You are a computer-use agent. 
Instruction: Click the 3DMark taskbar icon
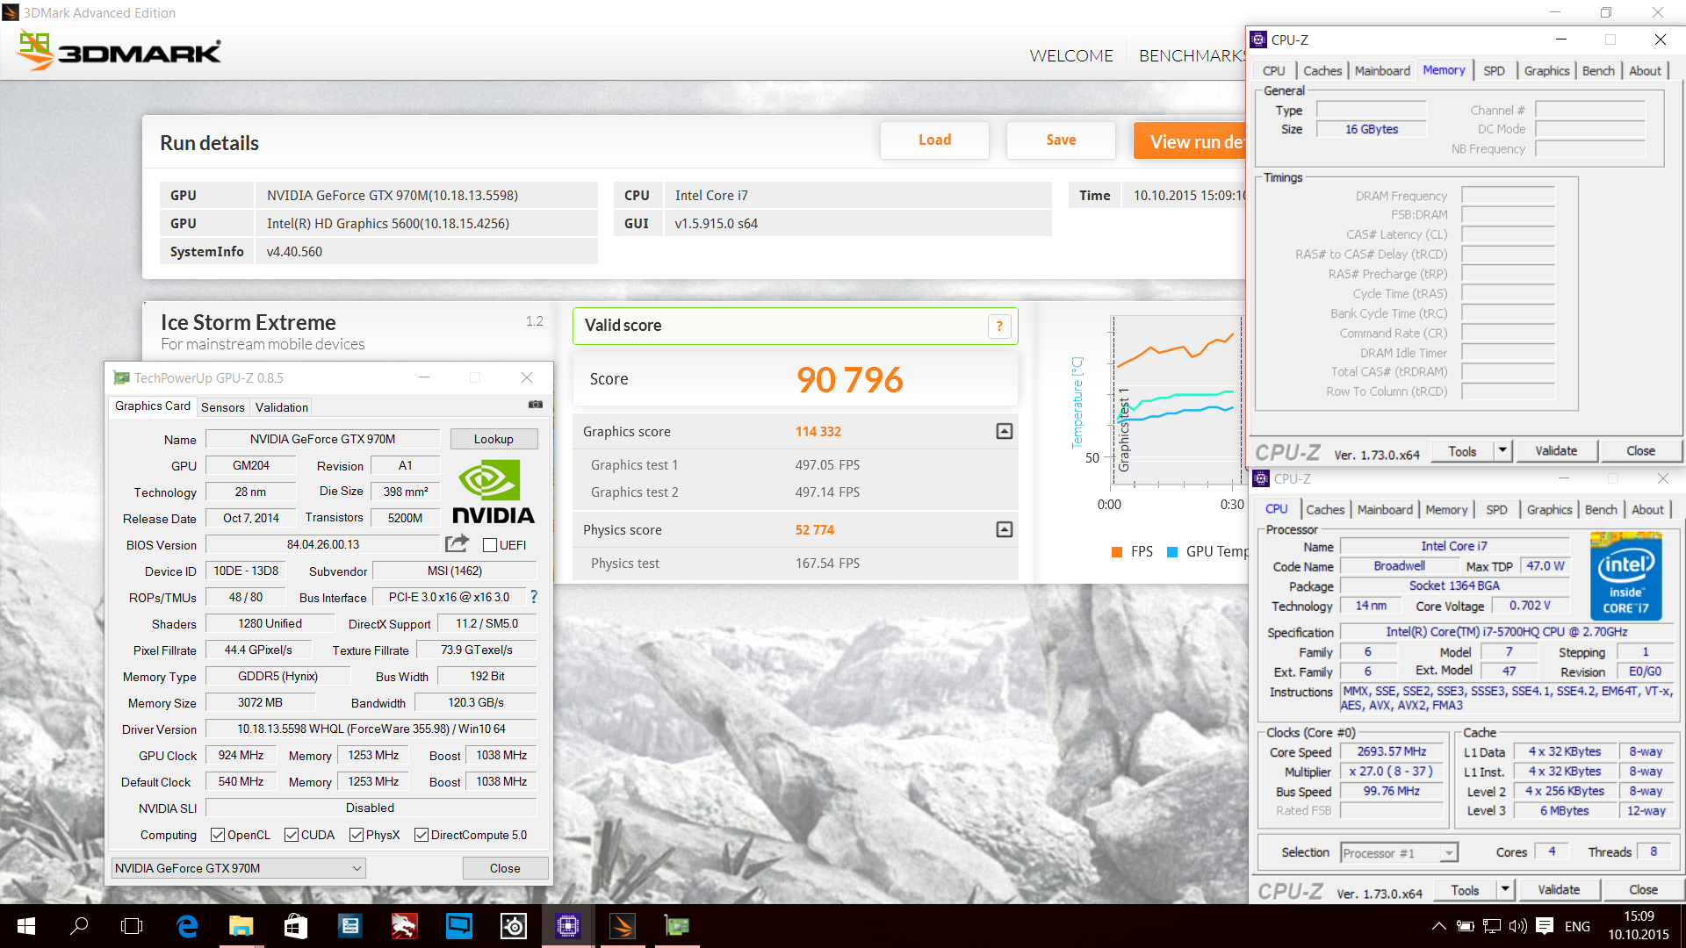pos(623,926)
